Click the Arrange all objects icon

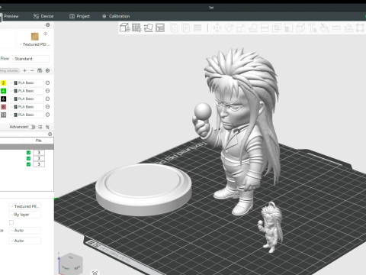coord(160,27)
